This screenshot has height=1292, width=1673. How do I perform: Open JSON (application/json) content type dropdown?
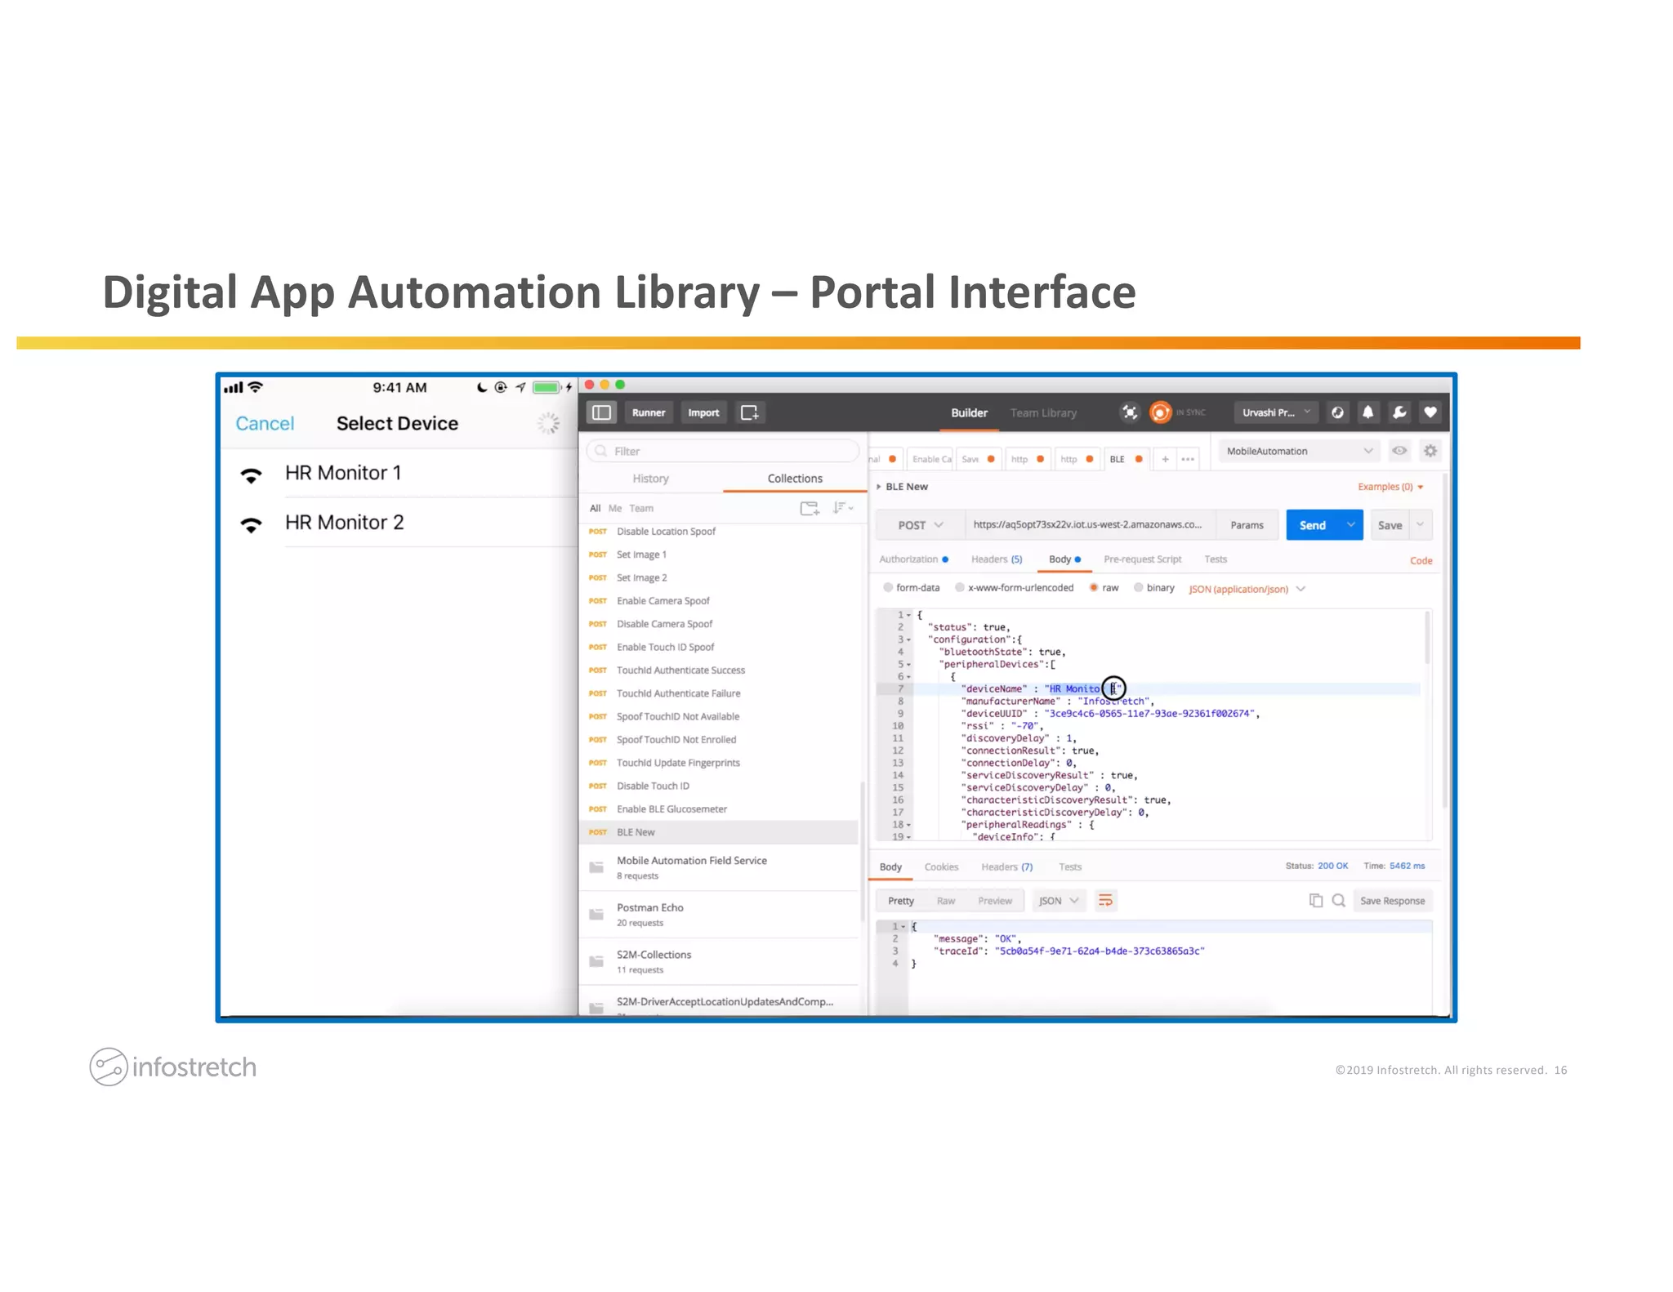pos(1247,589)
